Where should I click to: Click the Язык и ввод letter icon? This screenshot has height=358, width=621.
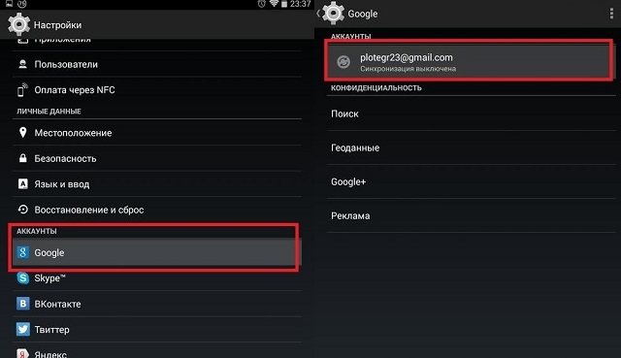[x=23, y=183]
